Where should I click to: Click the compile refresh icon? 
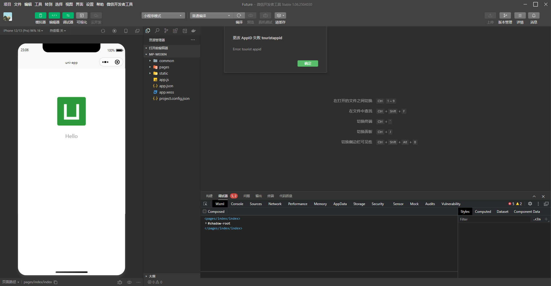pos(239,15)
